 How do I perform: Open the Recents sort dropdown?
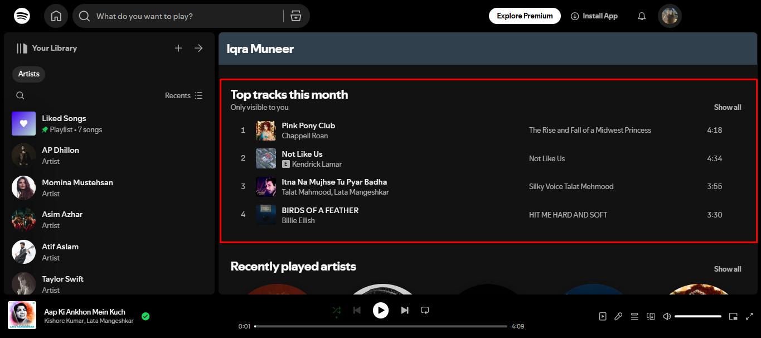pyautogui.click(x=183, y=95)
